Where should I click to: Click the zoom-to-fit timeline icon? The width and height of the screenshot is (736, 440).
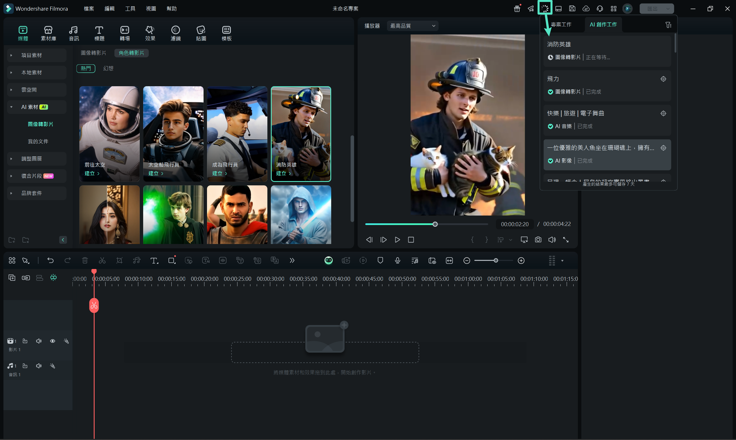[x=449, y=260]
